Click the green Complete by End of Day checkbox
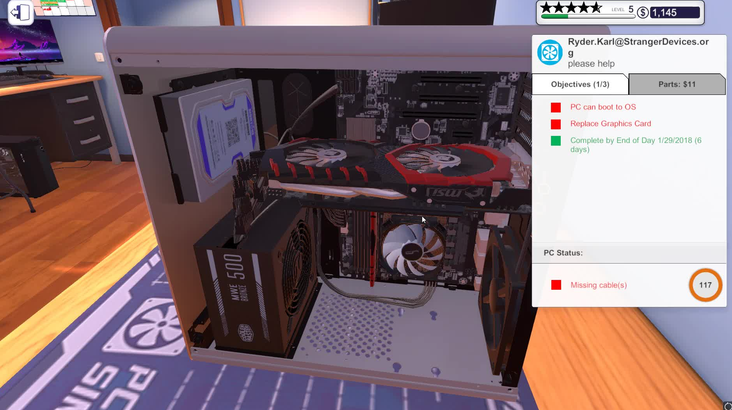Image resolution: width=732 pixels, height=410 pixels. click(x=556, y=140)
